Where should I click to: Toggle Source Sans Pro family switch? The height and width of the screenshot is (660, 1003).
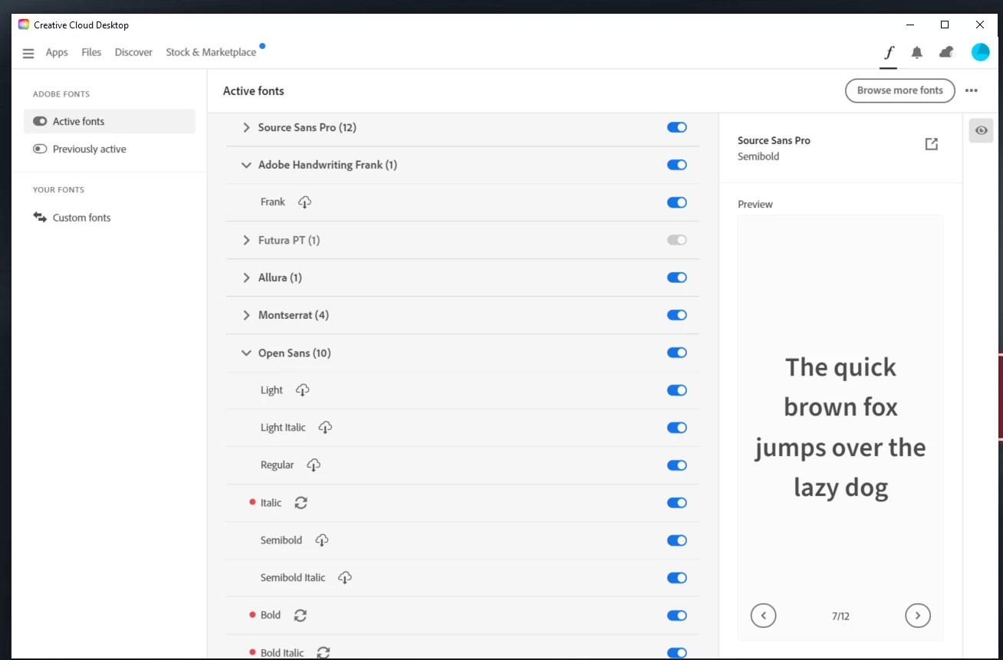click(x=677, y=127)
